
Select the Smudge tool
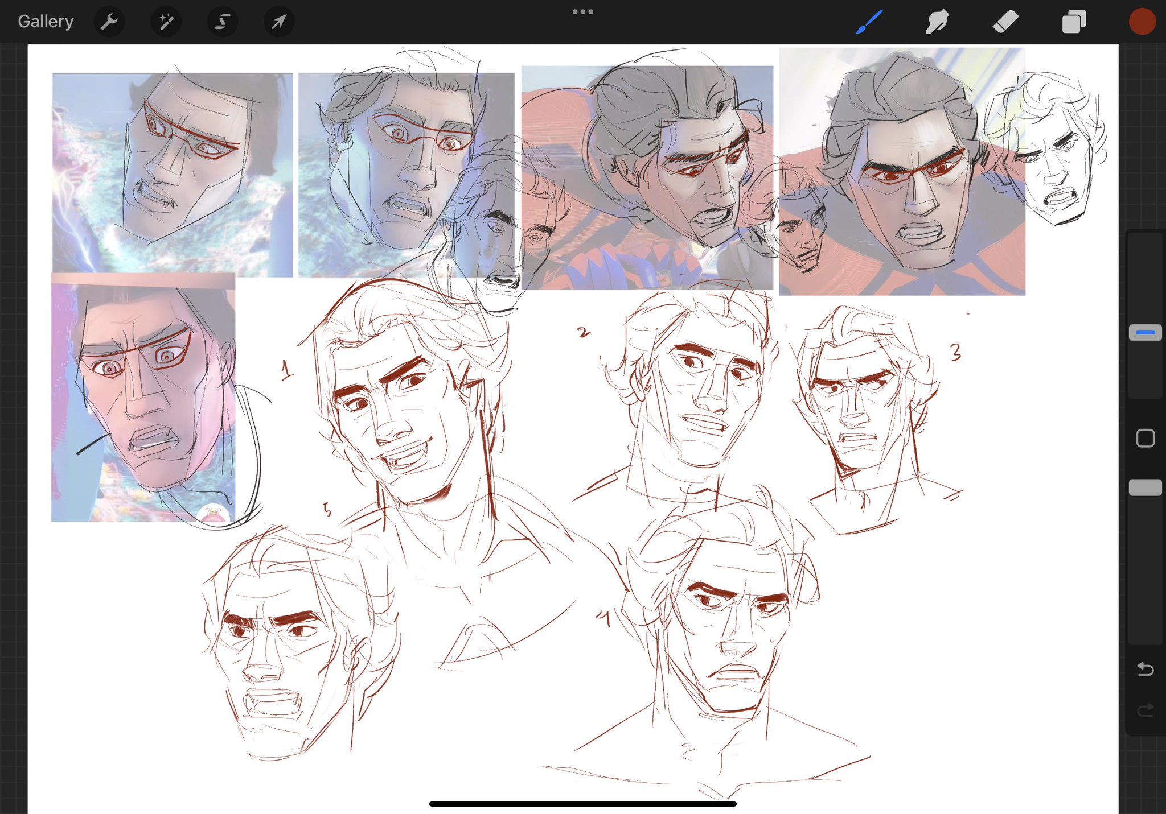tap(937, 22)
